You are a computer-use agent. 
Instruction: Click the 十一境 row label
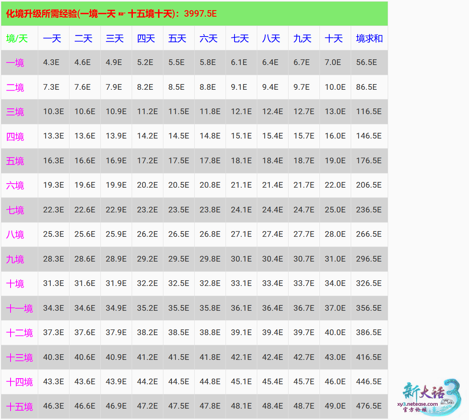20,308
